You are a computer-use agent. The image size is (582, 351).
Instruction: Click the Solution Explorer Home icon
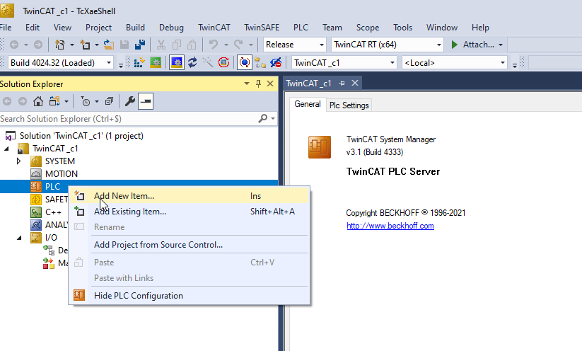point(38,101)
